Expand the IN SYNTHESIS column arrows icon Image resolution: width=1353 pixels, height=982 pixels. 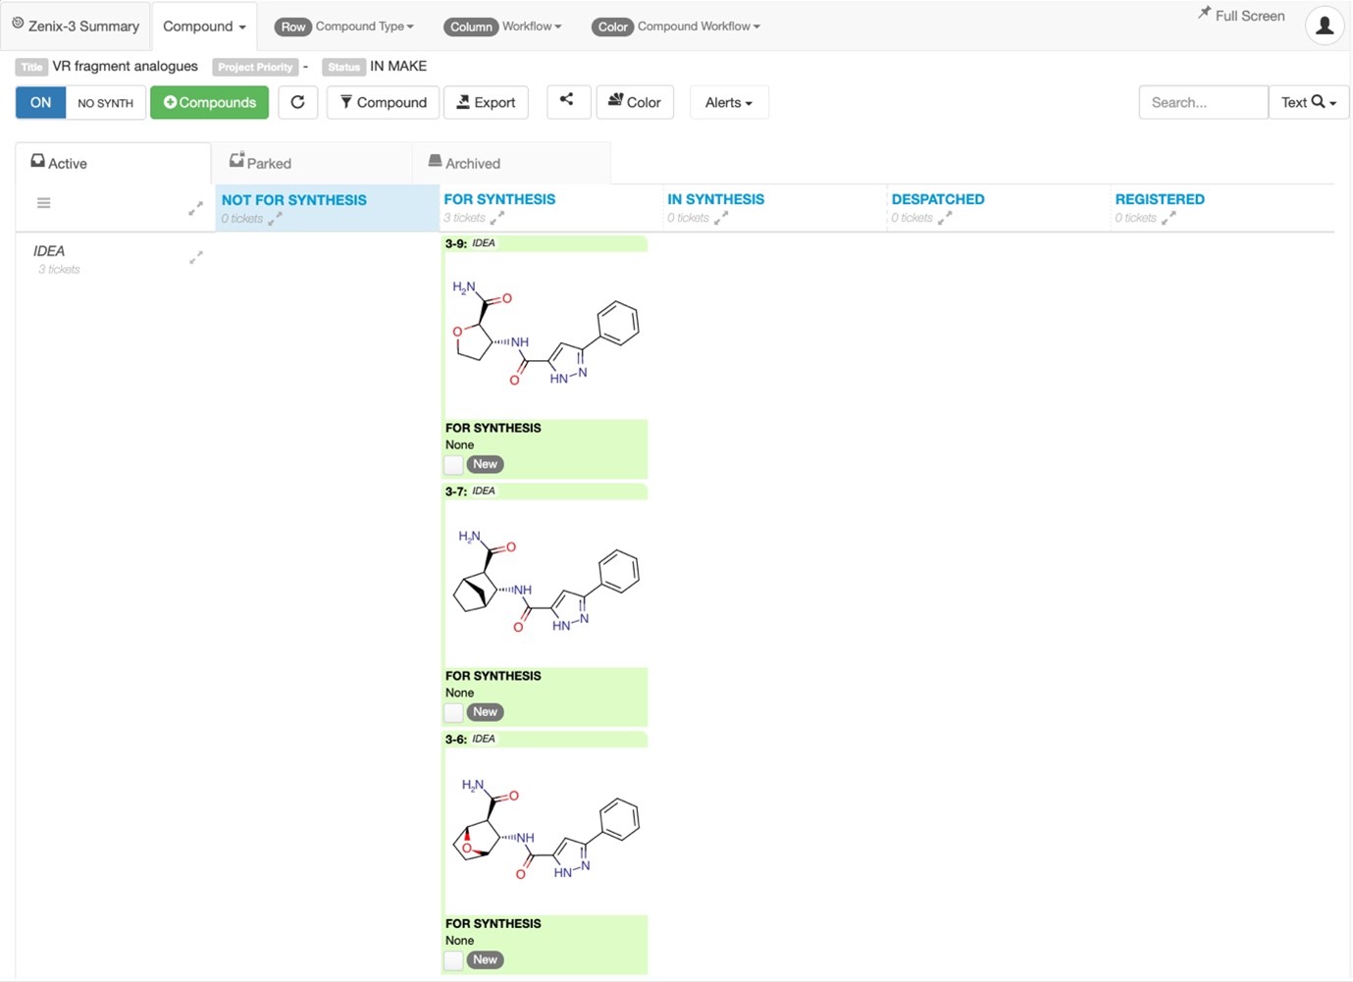[721, 218]
